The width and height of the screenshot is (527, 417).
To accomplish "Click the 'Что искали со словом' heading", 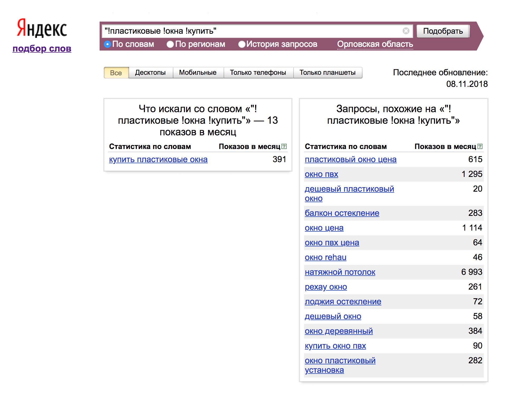I will coord(198,120).
